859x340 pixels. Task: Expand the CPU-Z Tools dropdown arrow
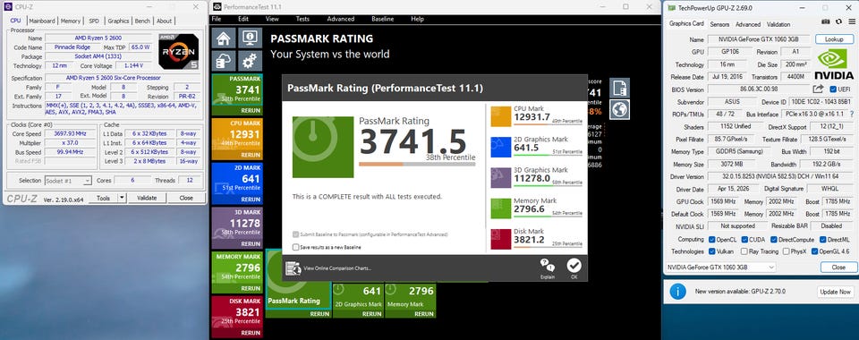pyautogui.click(x=123, y=198)
